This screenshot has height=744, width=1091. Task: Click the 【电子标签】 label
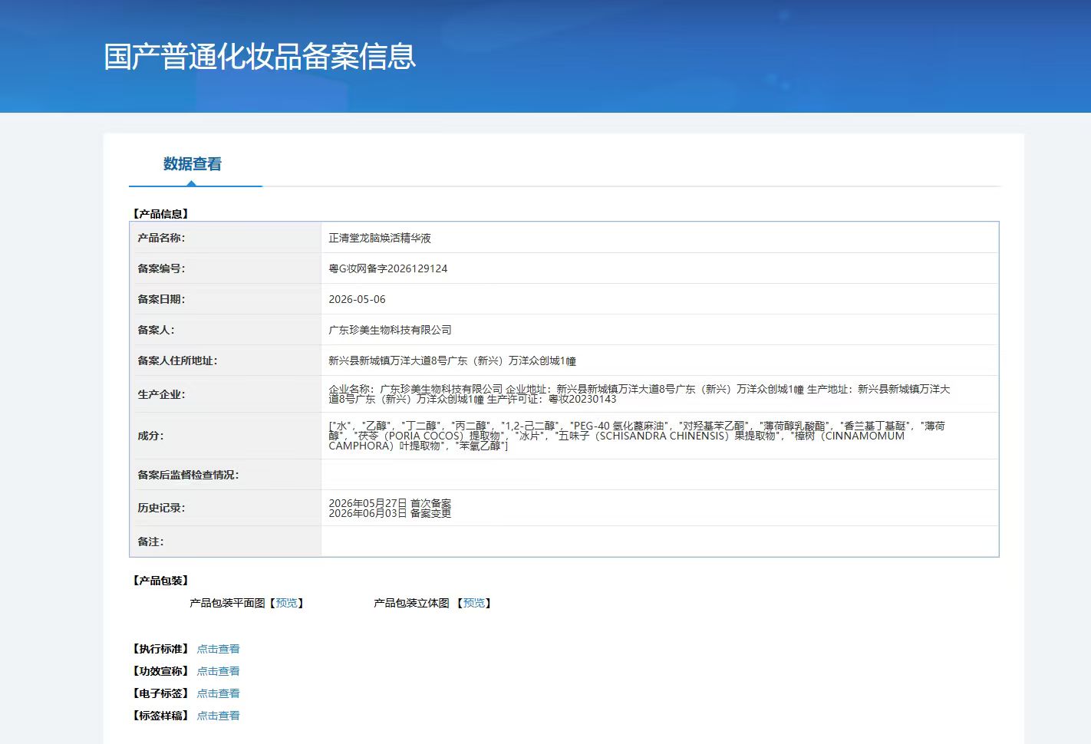pos(160,693)
